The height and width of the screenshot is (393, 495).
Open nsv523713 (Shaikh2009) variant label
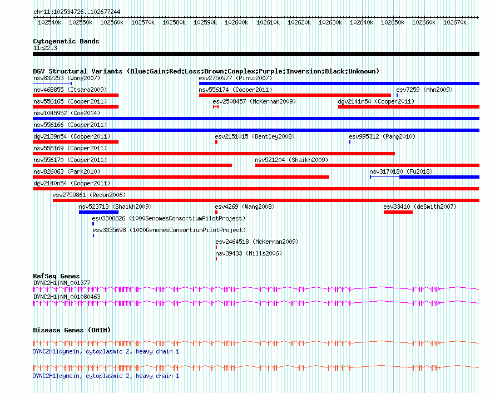coord(115,207)
